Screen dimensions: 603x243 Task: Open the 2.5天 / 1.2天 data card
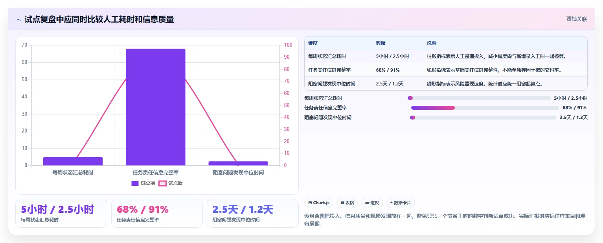[x=253, y=213]
